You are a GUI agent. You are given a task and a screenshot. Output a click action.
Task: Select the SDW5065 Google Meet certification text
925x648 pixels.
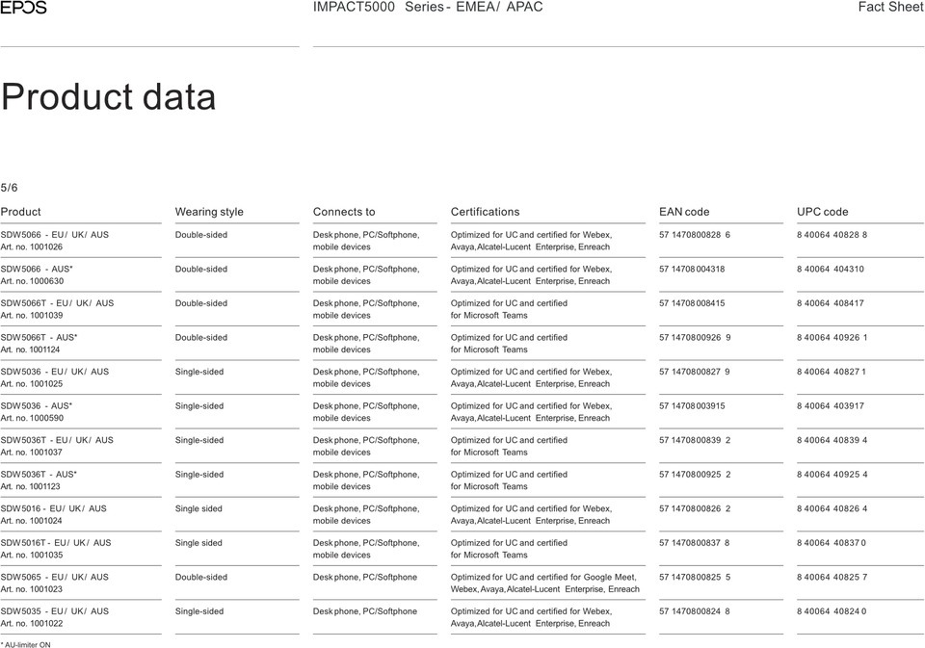[x=545, y=583]
